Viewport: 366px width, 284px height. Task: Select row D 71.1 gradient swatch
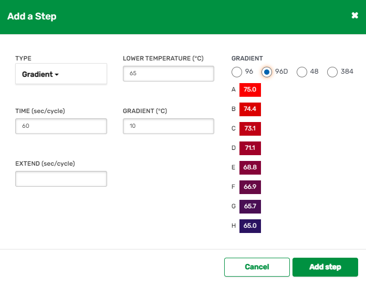click(x=250, y=148)
